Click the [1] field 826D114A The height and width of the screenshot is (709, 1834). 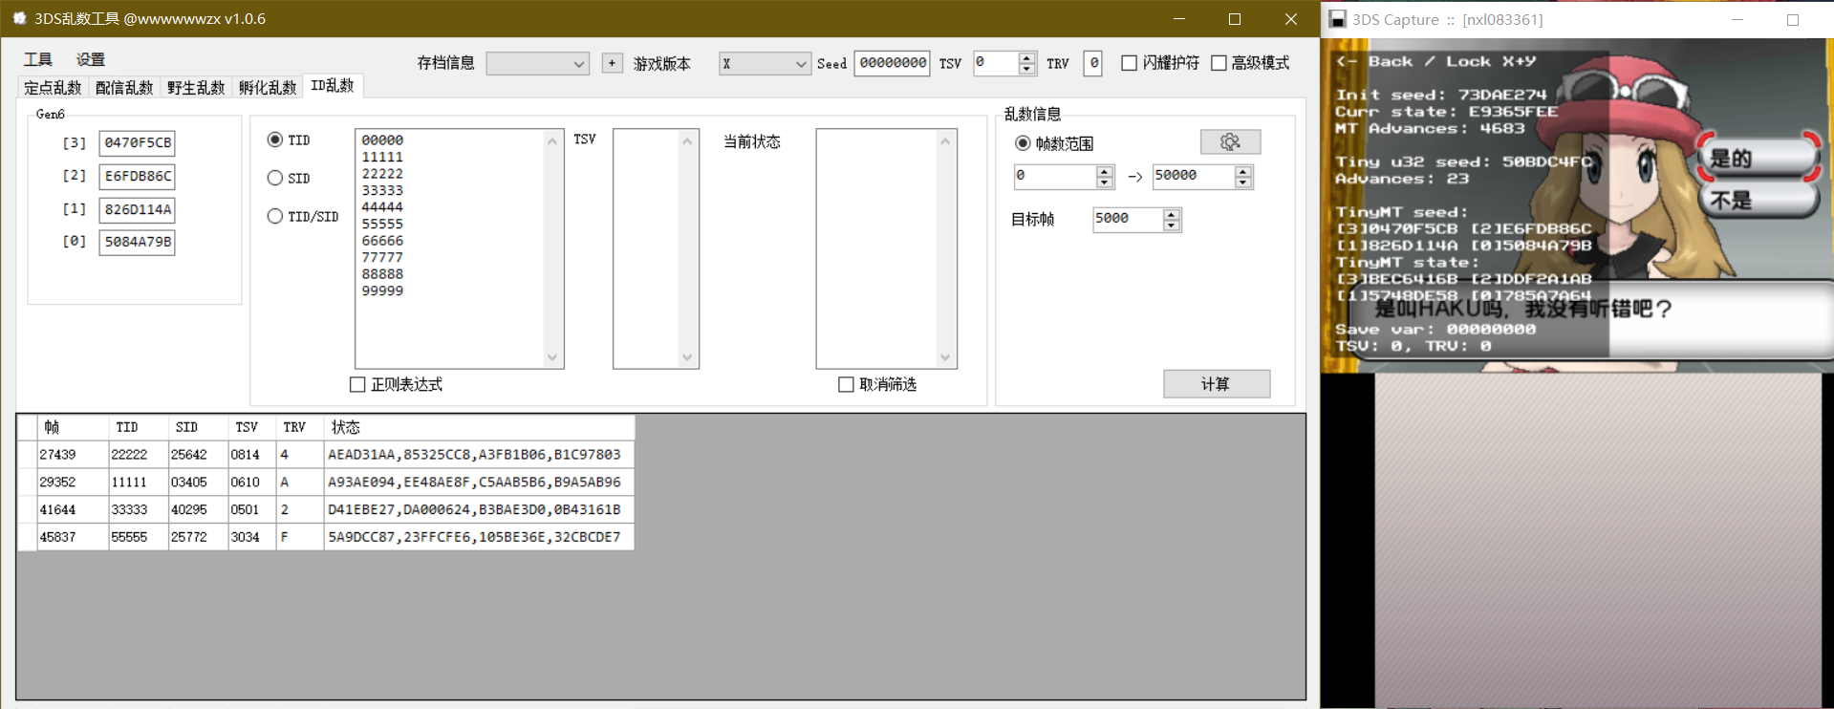click(137, 210)
